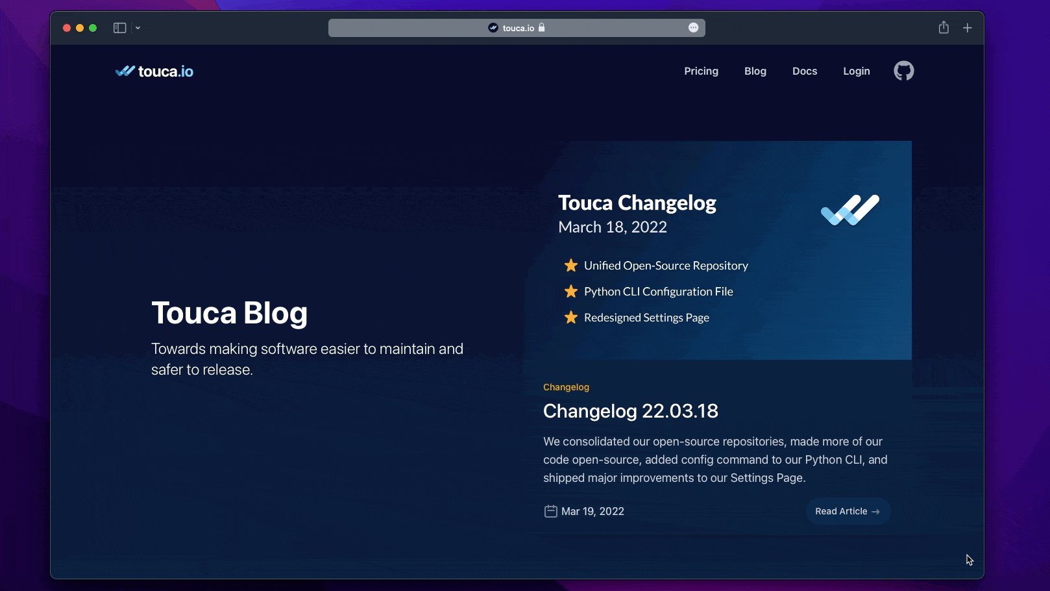This screenshot has width=1050, height=591.
Task: Click the calendar icon beside Mar 19, 2022
Action: pos(550,511)
